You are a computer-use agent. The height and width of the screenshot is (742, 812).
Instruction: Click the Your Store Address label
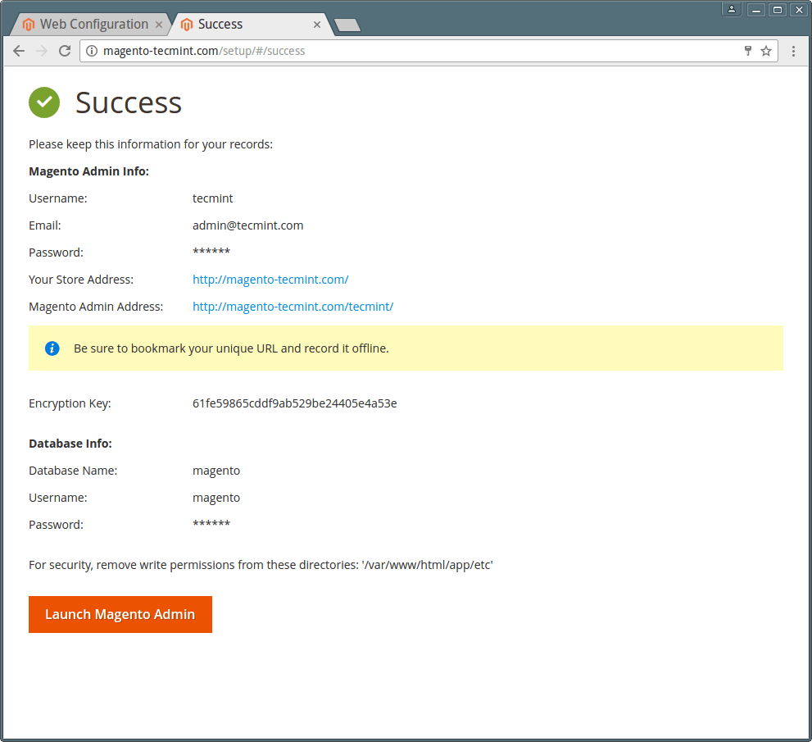[81, 280]
